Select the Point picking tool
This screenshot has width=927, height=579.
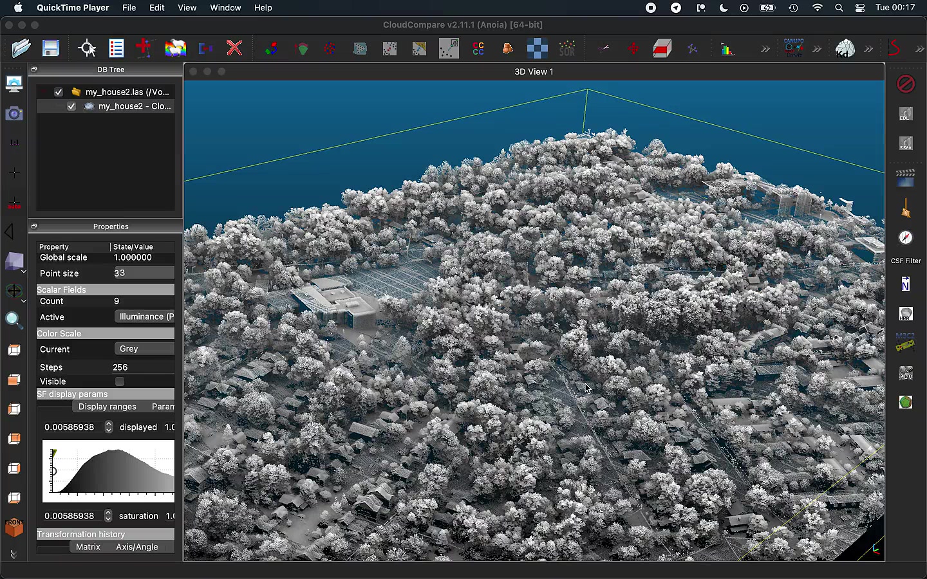pos(86,48)
